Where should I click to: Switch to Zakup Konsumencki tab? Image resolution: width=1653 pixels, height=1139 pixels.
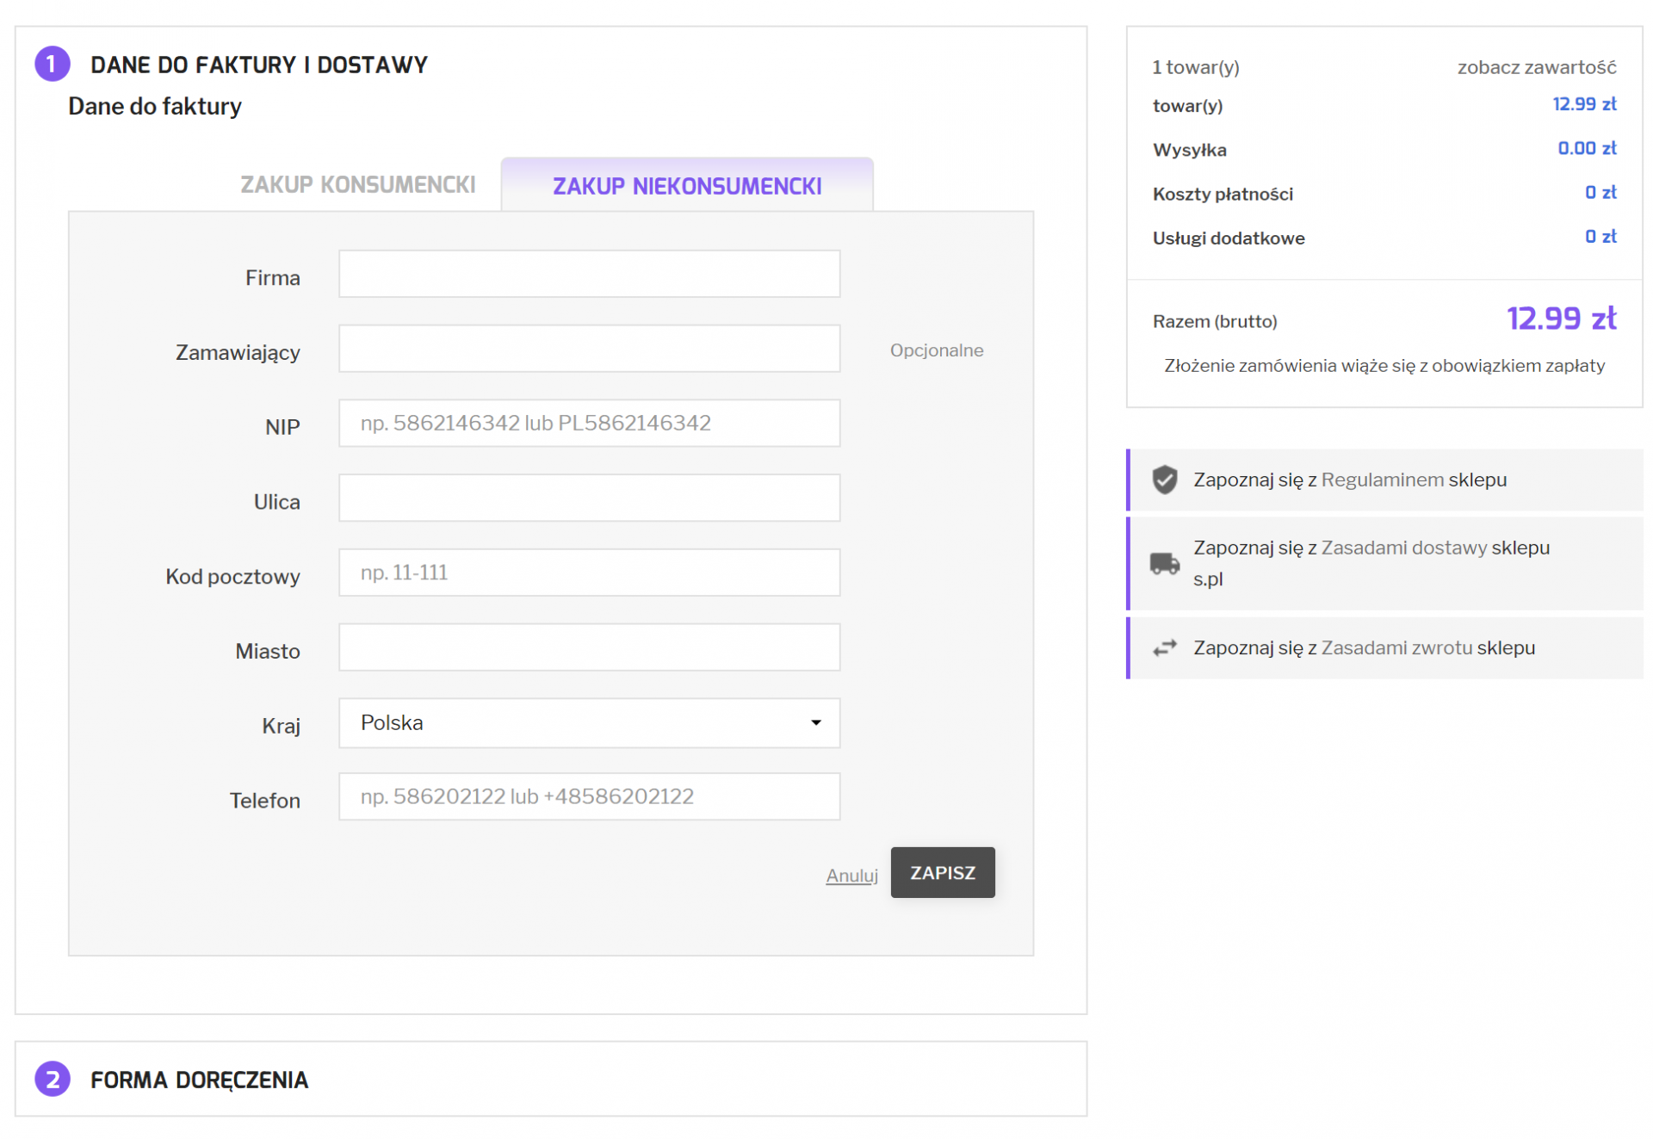coord(357,185)
